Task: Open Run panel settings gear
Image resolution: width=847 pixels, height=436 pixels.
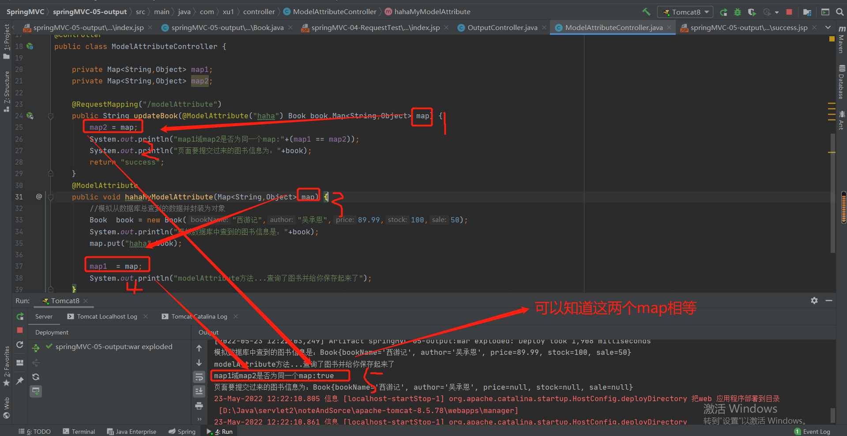Action: [814, 301]
